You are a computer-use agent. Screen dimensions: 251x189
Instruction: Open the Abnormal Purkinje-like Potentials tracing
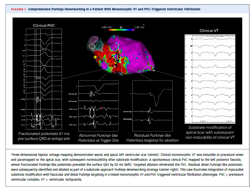coord(98,106)
